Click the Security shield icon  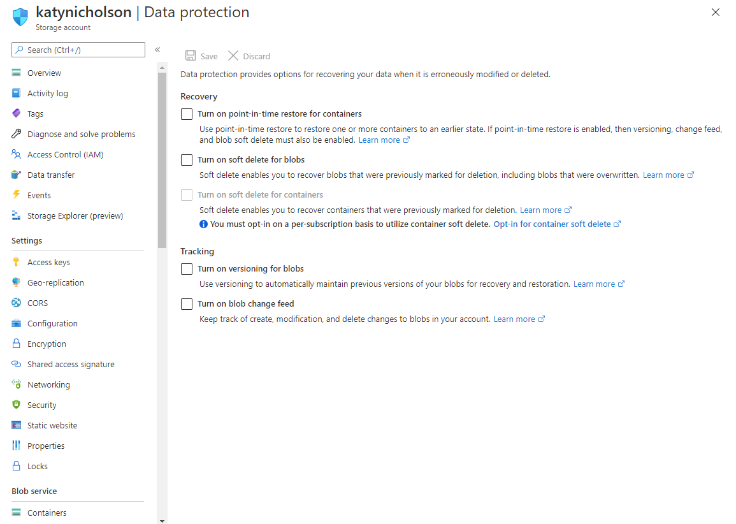click(17, 405)
